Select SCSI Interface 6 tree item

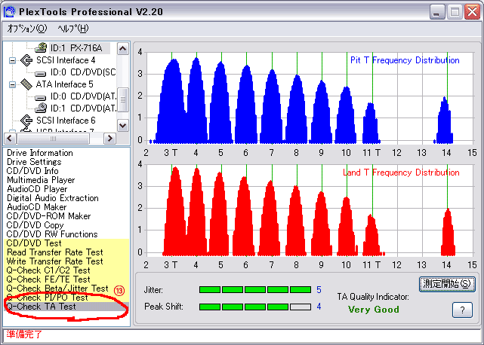pos(66,120)
